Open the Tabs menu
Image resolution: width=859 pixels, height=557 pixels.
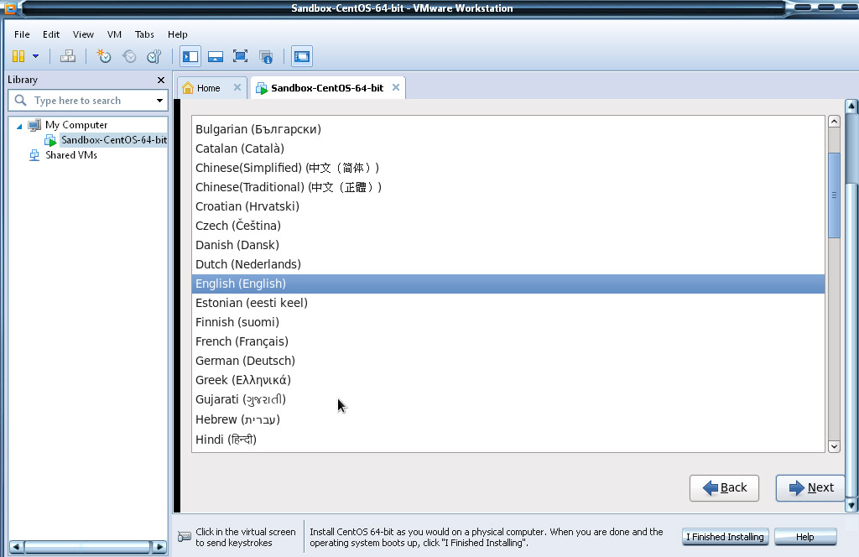pos(144,34)
